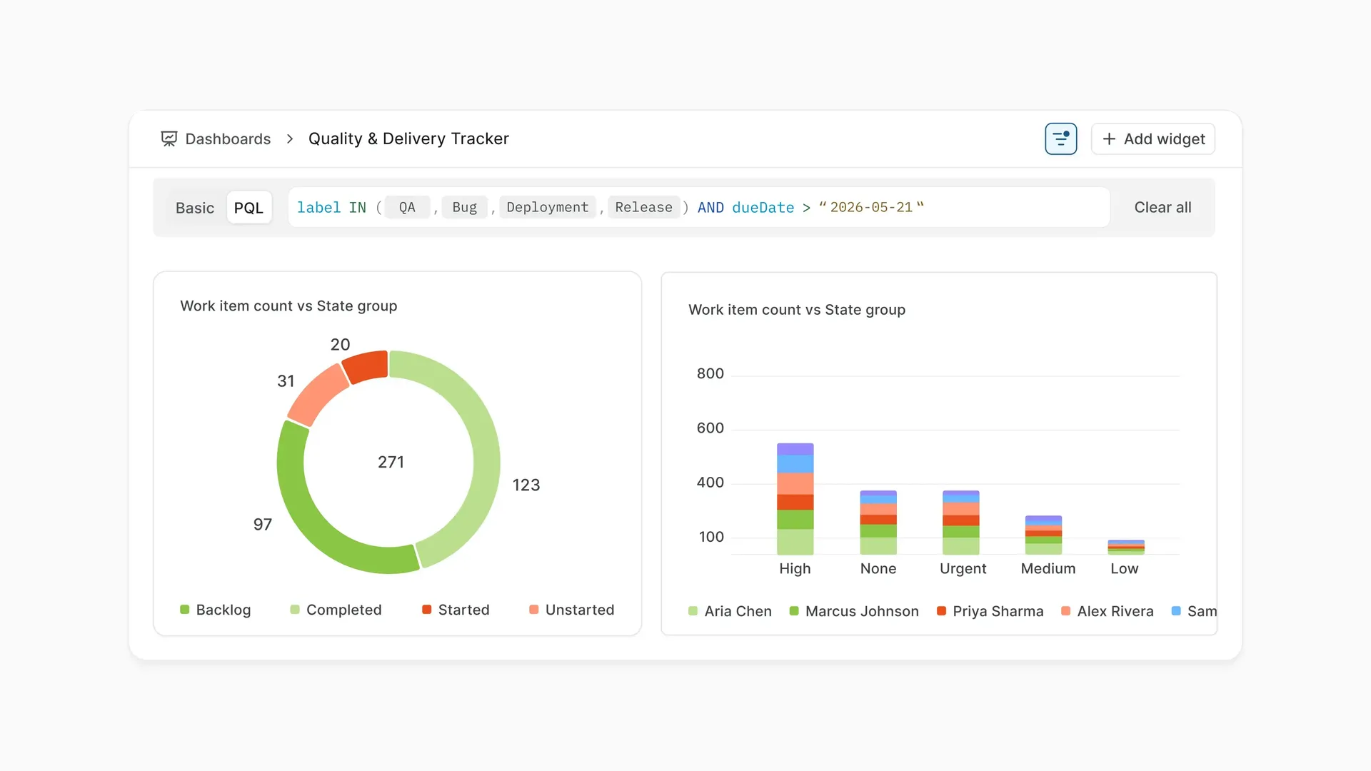Open the Dashboards breadcrumb link
This screenshot has height=771, width=1371.
click(228, 138)
